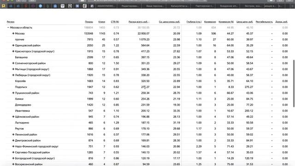The image size is (295, 166).
Task: Switch to the Ваша персона... browser tab
Action: point(155,6)
